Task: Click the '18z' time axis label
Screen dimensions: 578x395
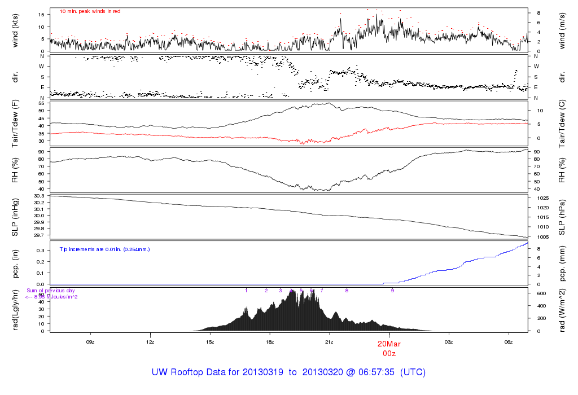Action: pyautogui.click(x=269, y=342)
